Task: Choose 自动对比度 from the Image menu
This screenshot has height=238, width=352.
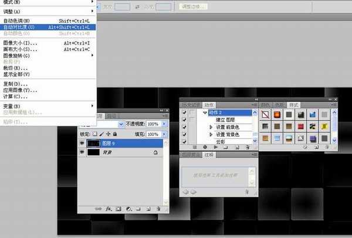Action: coord(23,27)
